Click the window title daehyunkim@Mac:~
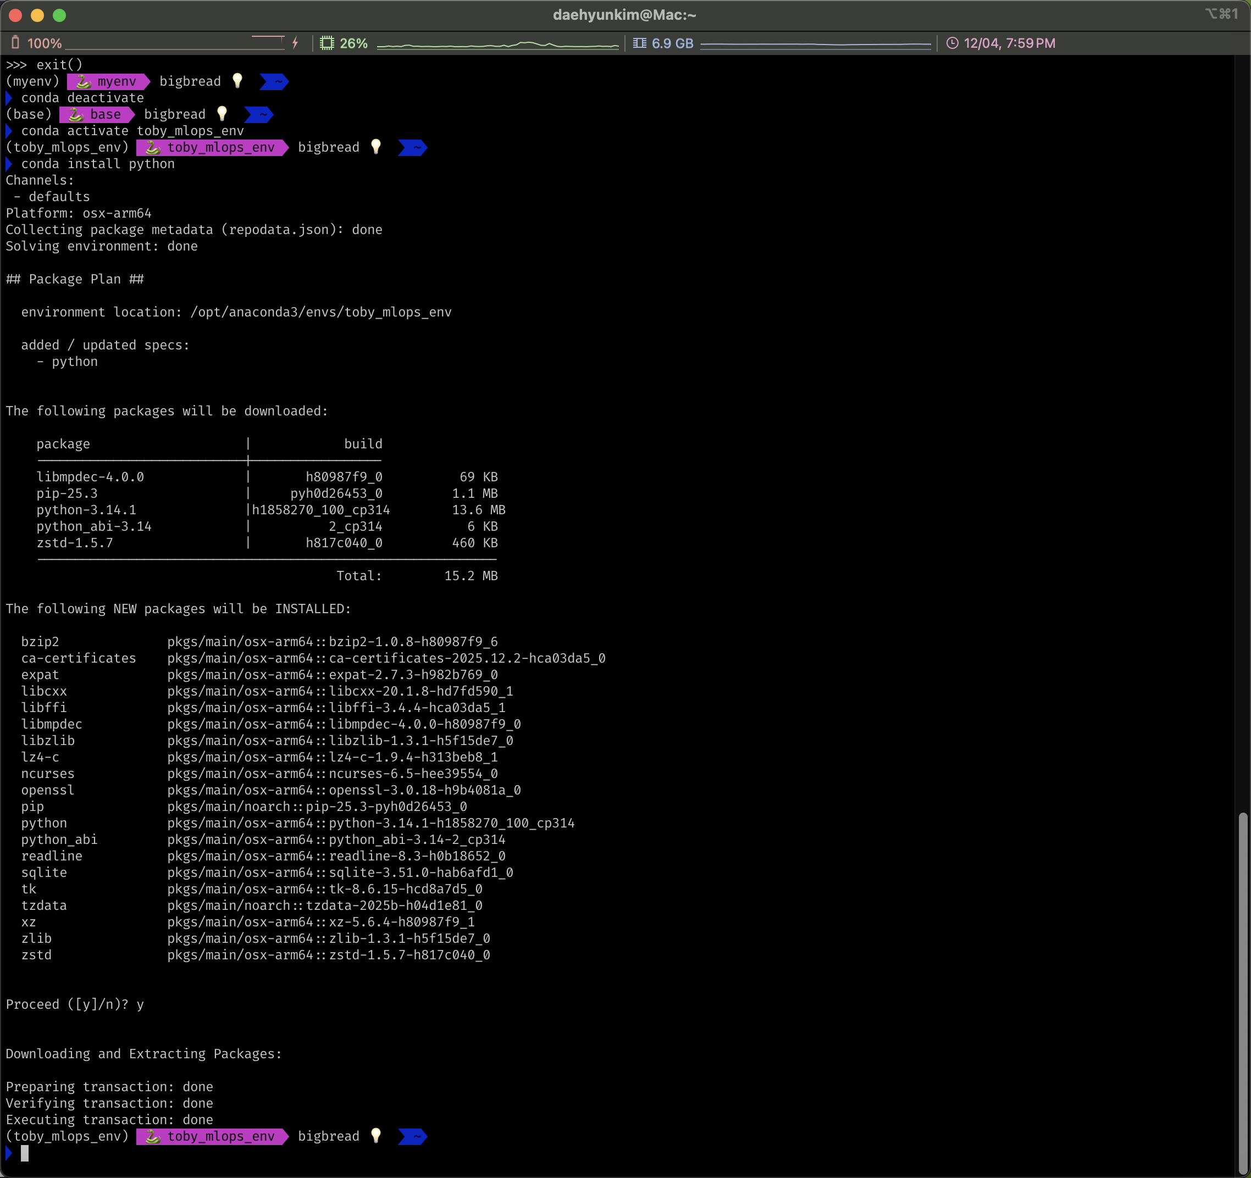The height and width of the screenshot is (1178, 1251). (624, 14)
